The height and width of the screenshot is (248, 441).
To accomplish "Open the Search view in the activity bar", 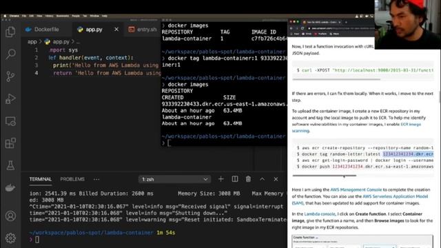I will coord(10,54).
